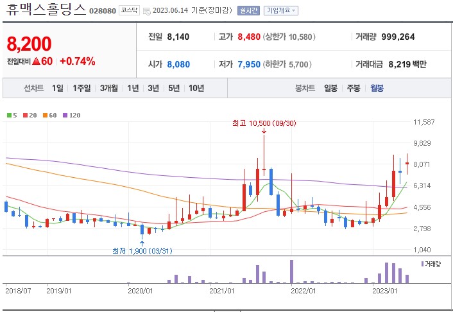Click the 2020/01 x-axis date label
The height and width of the screenshot is (312, 453).
point(140,291)
